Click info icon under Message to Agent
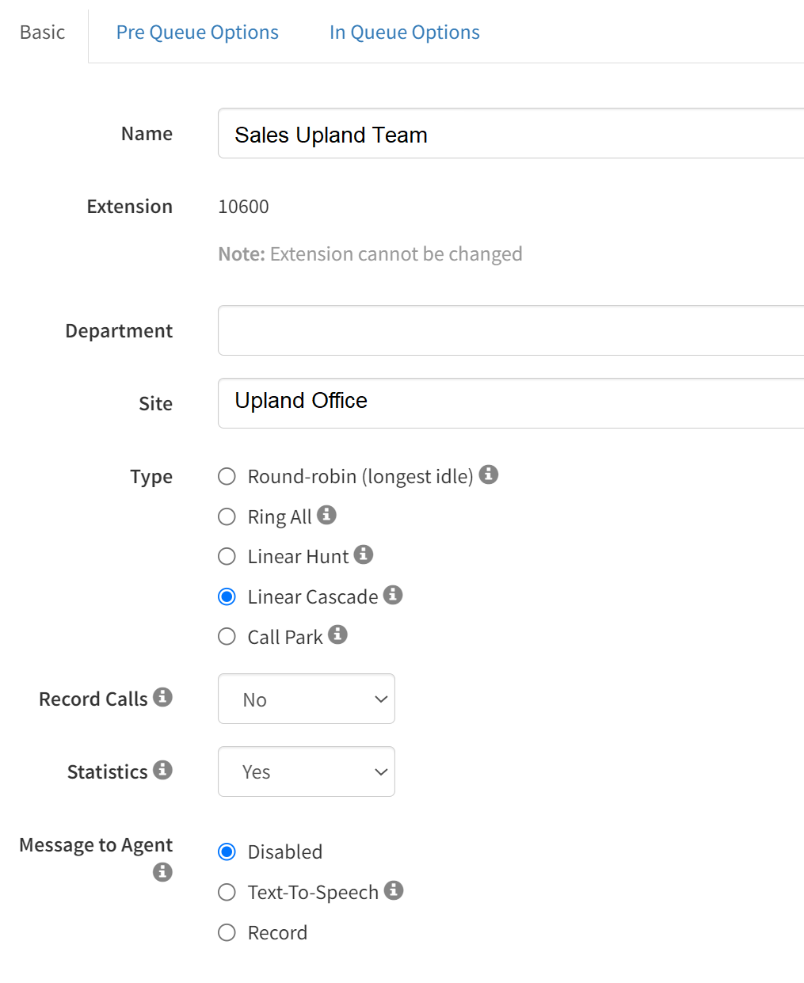This screenshot has height=983, width=804. 163,872
